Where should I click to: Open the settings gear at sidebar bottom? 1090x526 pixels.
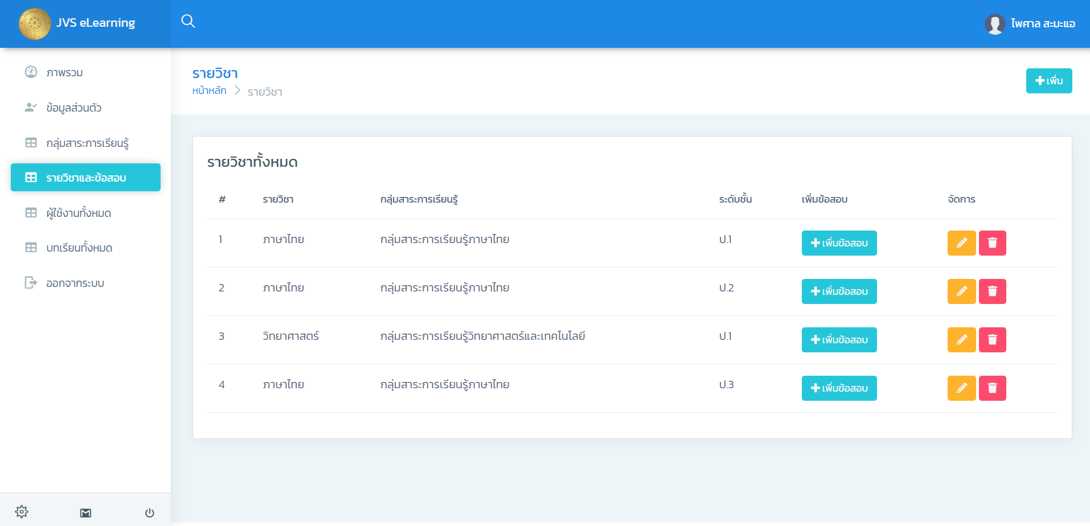(22, 512)
